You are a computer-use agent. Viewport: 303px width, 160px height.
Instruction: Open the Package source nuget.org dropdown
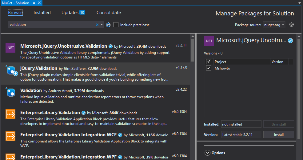click(274, 25)
